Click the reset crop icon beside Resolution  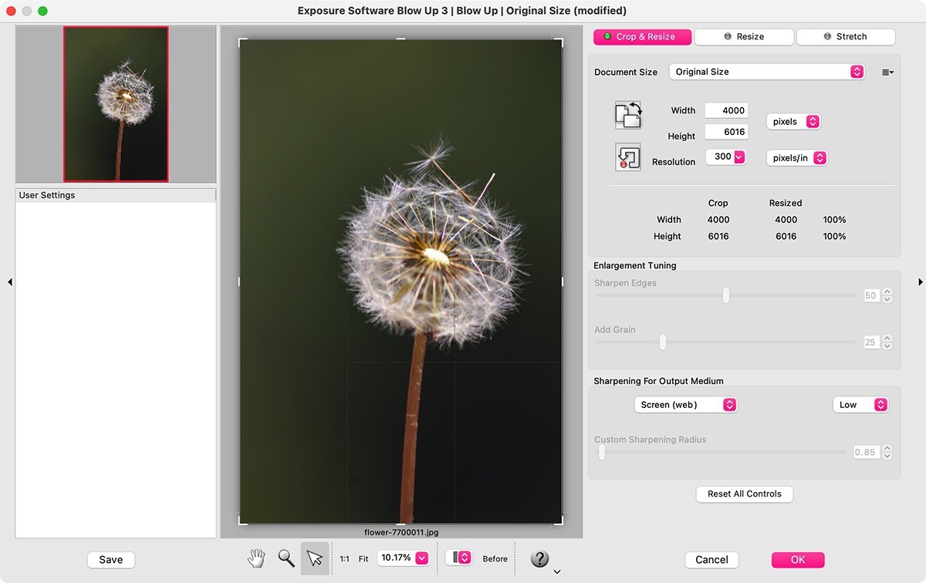click(628, 157)
